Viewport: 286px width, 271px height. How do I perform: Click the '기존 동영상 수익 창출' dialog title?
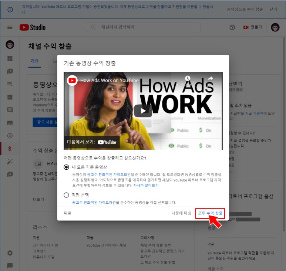click(90, 63)
